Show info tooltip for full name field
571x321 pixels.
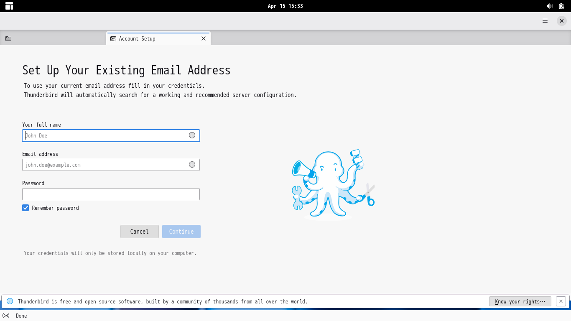click(x=192, y=135)
